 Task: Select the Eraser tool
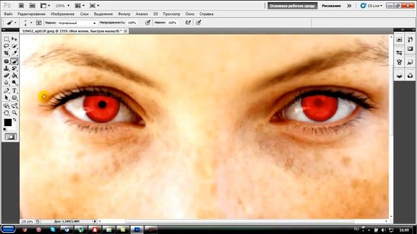click(7, 75)
